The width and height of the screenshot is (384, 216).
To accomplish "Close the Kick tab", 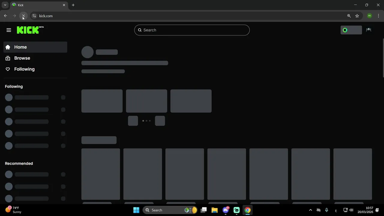I will click(x=64, y=5).
